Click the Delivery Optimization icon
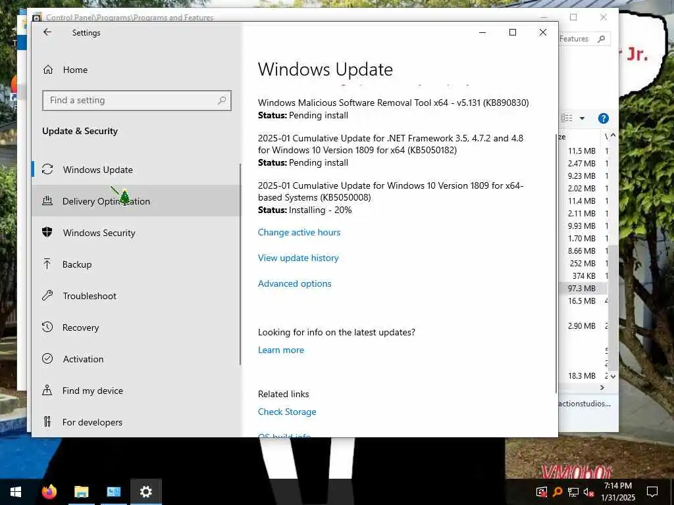 [x=47, y=201]
